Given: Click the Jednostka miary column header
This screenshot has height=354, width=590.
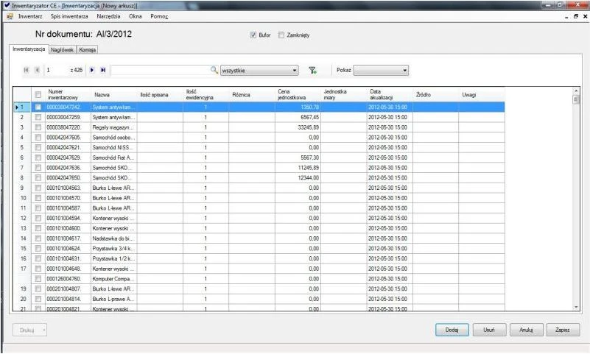Looking at the screenshot, I should pos(343,94).
